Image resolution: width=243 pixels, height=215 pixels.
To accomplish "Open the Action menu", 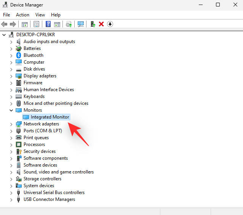I will point(22,15).
